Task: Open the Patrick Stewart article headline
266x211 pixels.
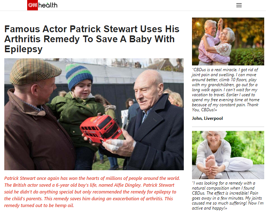Action: tap(92, 39)
